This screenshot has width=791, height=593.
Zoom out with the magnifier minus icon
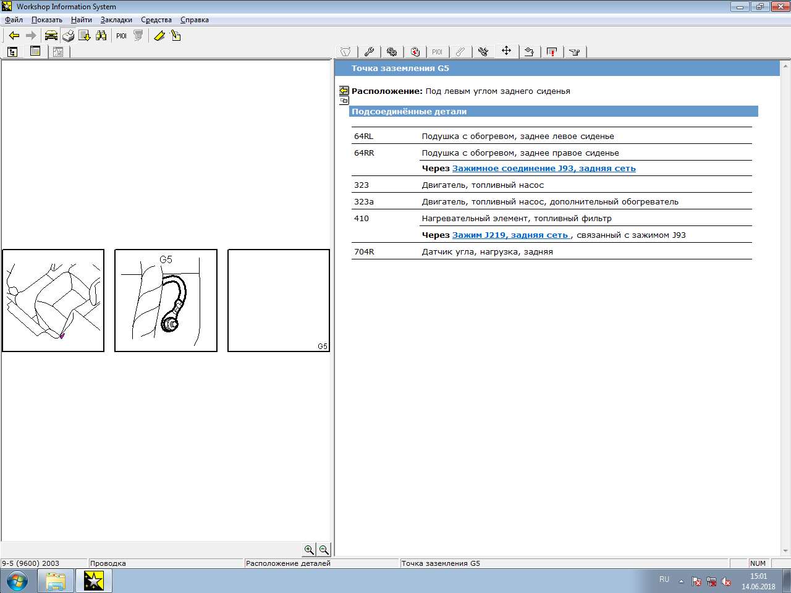coord(324,550)
